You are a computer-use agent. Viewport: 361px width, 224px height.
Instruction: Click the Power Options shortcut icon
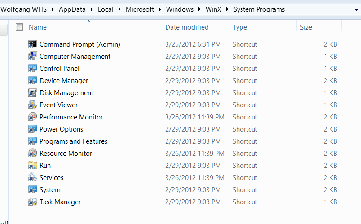coord(32,129)
